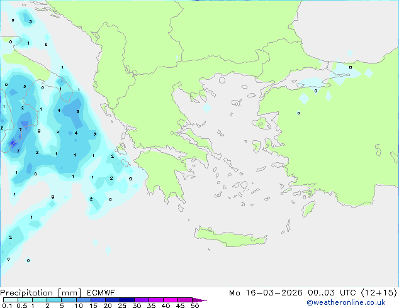Pick the 20–25 mm dark blue swatch
The height and width of the screenshot is (308, 399).
[112, 300]
